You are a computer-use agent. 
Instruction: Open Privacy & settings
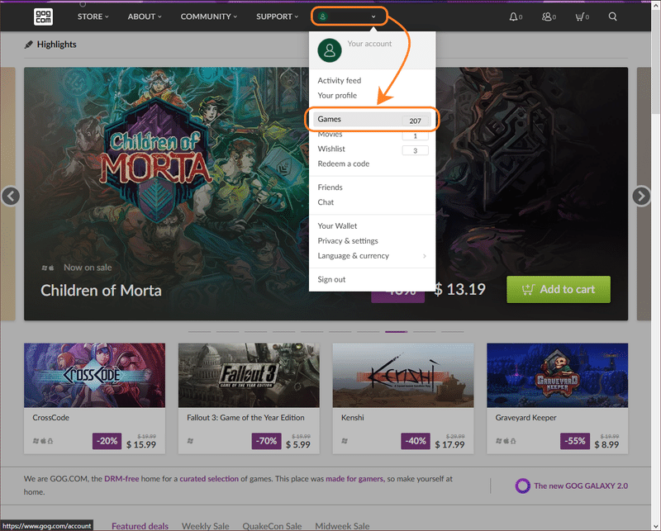coord(348,240)
